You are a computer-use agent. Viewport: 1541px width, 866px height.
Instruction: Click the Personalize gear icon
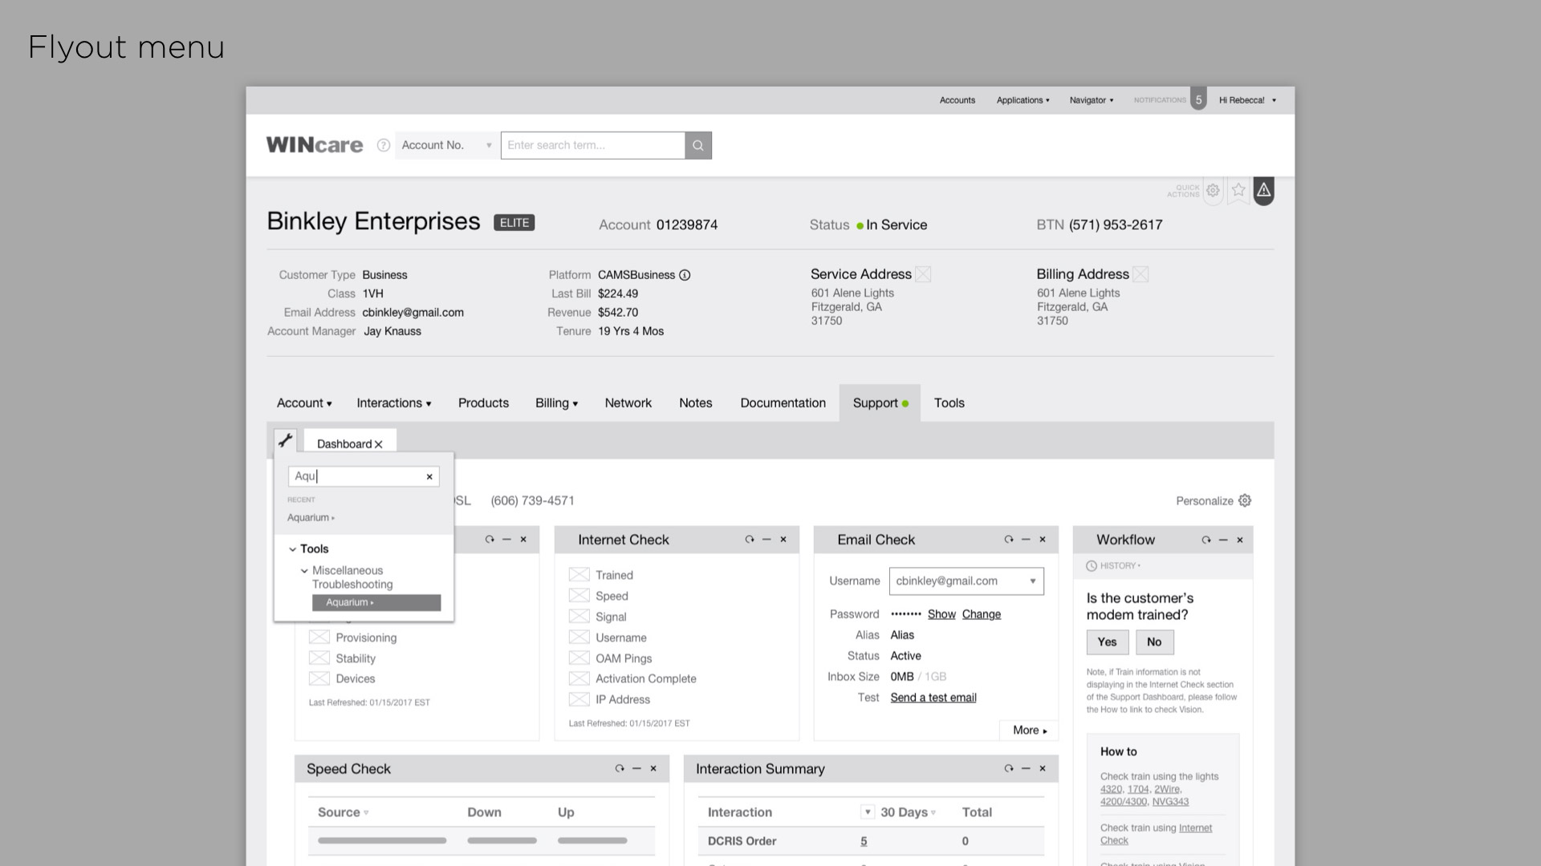coord(1245,500)
